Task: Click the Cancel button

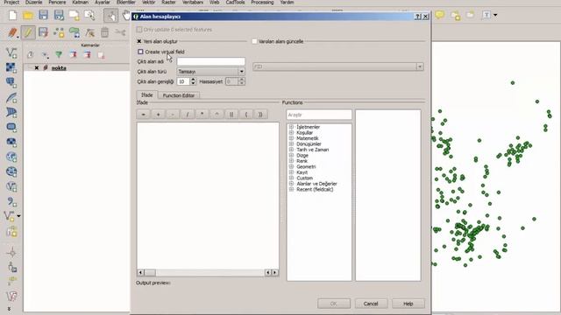Action: click(371, 304)
